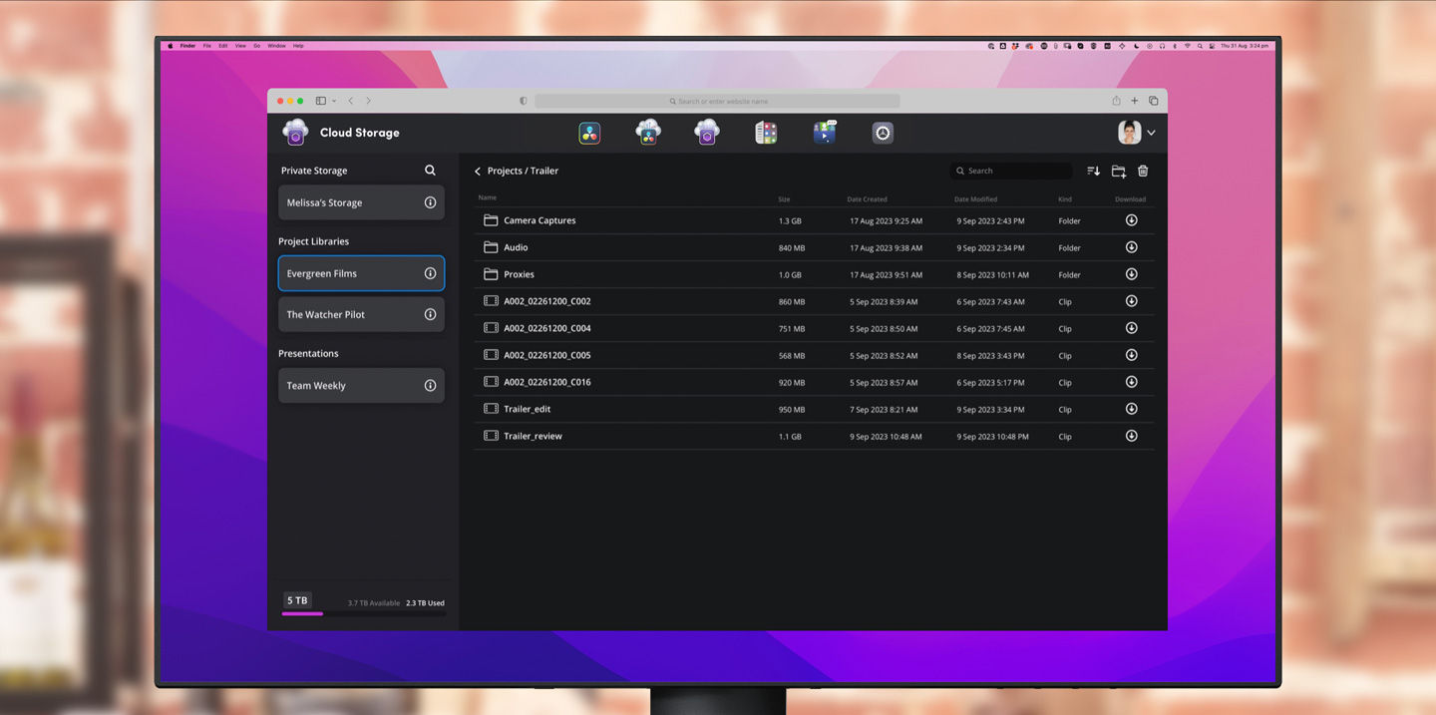This screenshot has width=1436, height=715.
Task: Navigate back using the Projects/Trailer back chevron
Action: point(477,171)
